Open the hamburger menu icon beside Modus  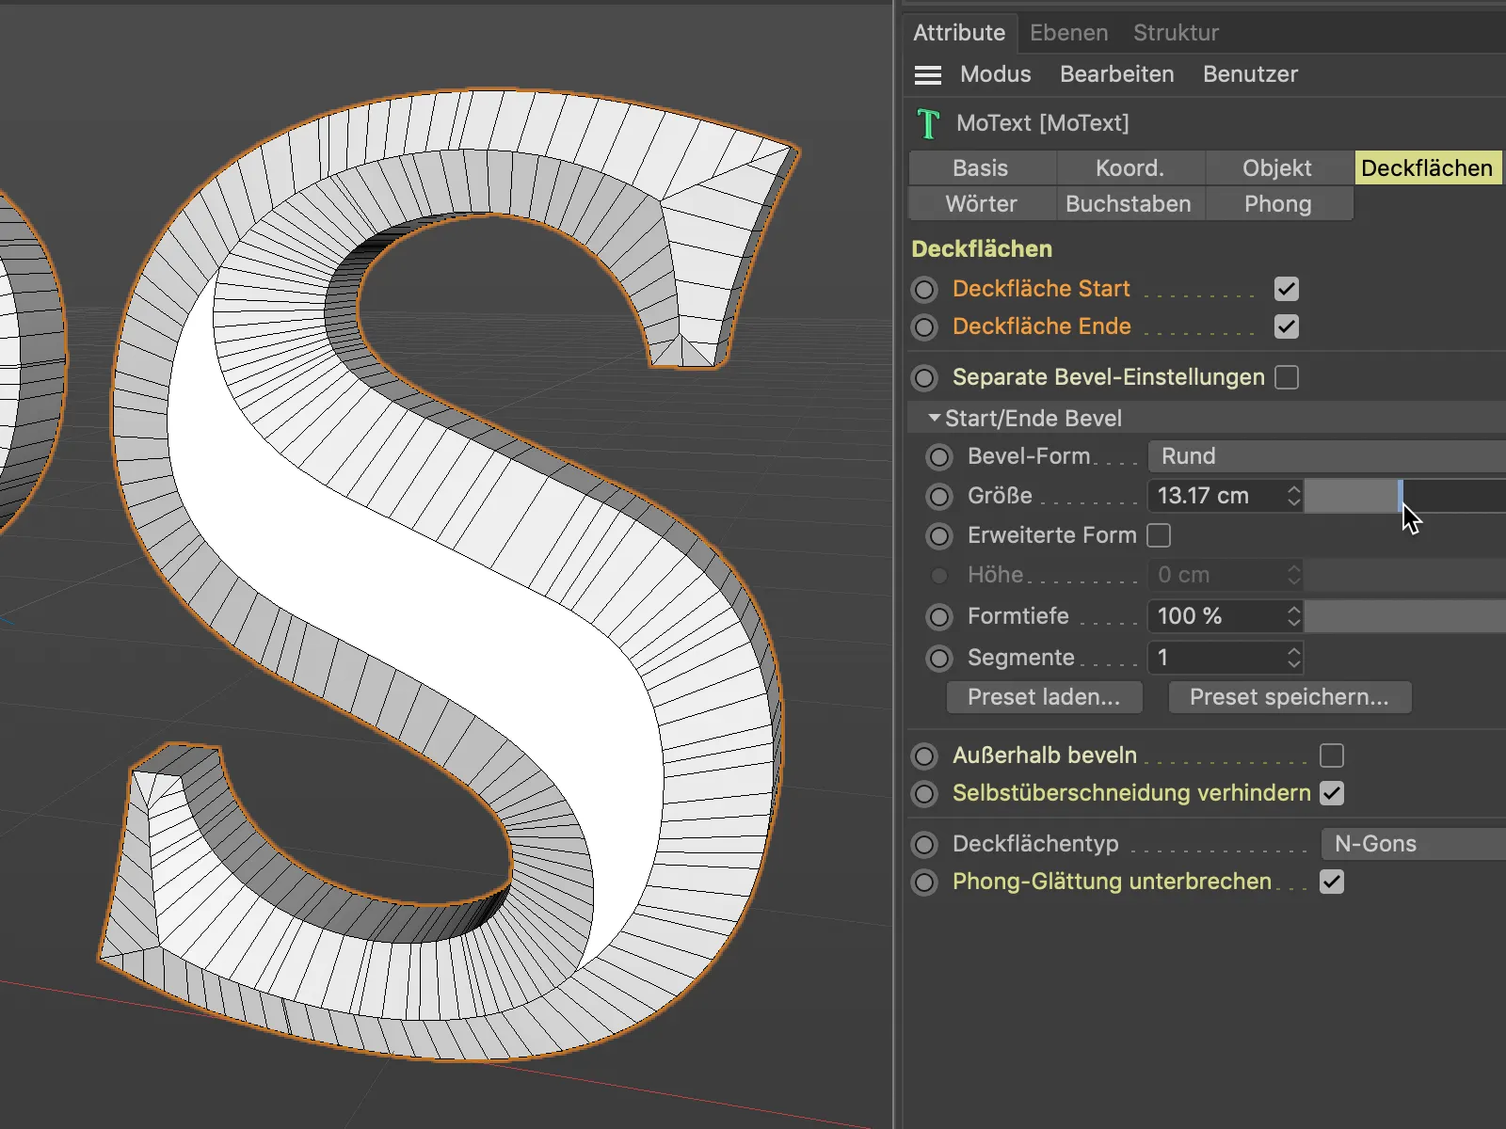click(x=928, y=75)
